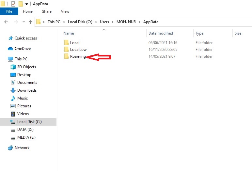
Task: Select This PC in navigation pane
Action: [x=21, y=59]
